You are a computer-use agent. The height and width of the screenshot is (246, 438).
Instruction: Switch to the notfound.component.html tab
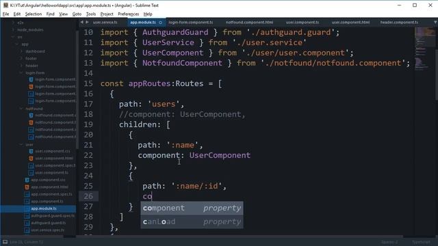coord(249,22)
